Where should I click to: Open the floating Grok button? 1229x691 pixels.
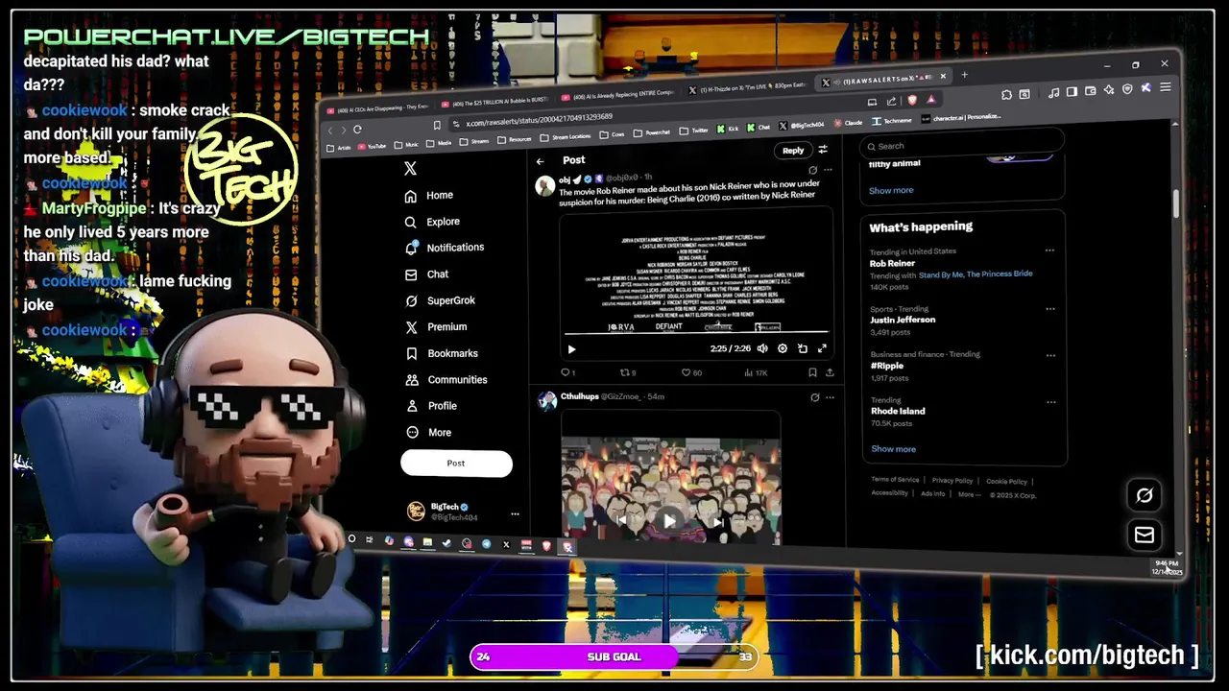click(x=1145, y=495)
